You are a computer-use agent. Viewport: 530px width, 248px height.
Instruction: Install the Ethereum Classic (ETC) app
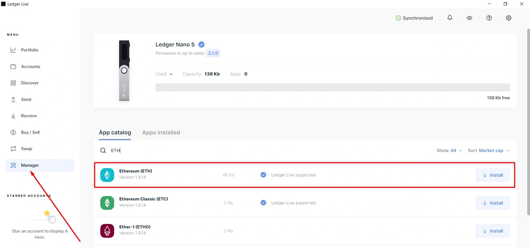[x=493, y=203]
